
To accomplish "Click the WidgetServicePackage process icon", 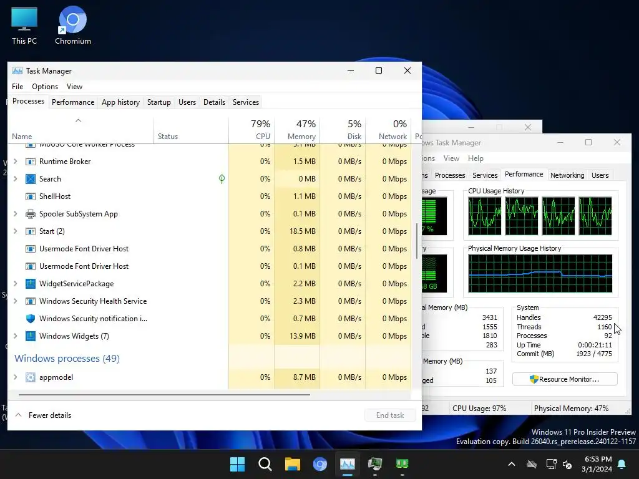I will coord(31,284).
